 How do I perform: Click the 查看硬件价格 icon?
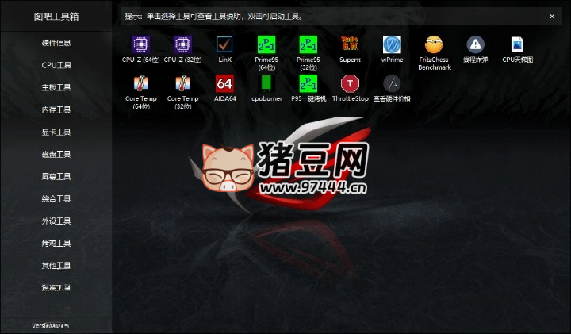click(392, 83)
